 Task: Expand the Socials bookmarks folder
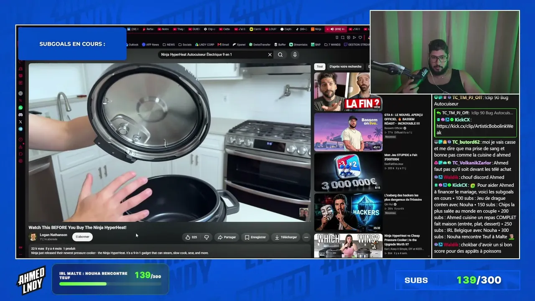click(185, 45)
